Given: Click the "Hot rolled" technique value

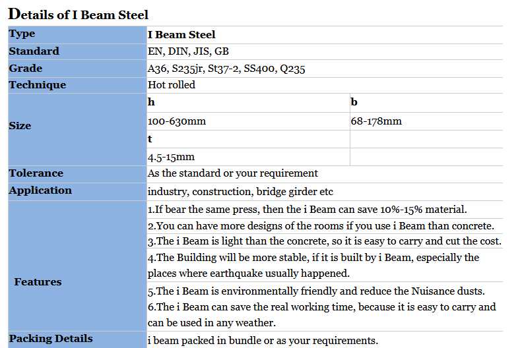Looking at the screenshot, I should pos(172,85).
